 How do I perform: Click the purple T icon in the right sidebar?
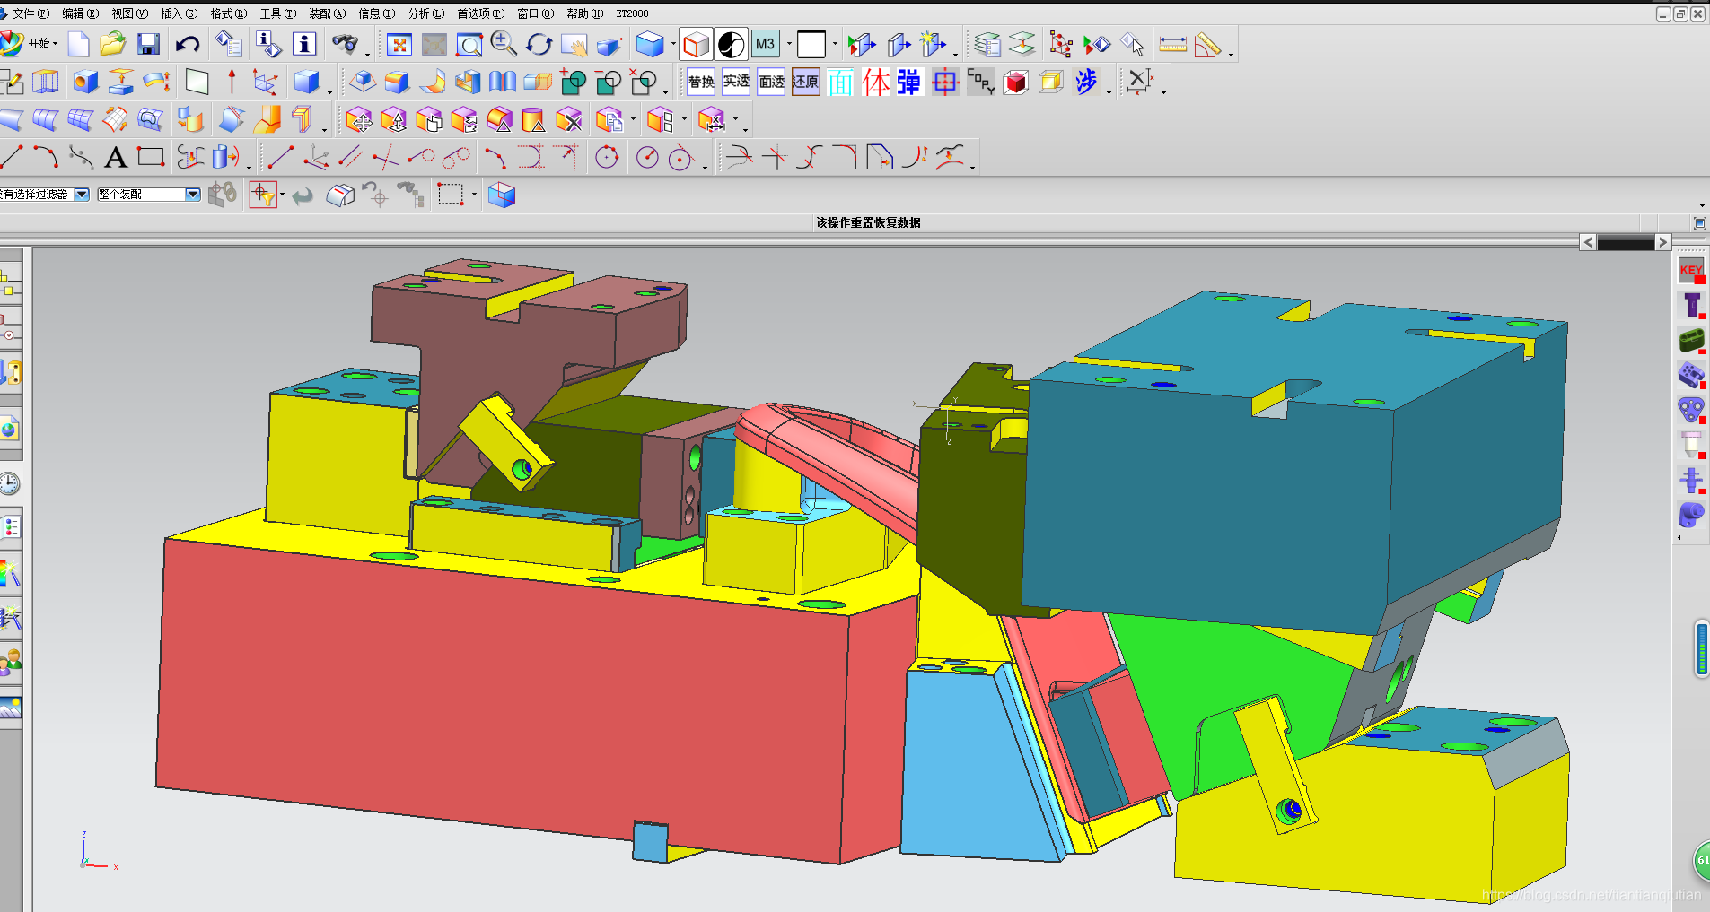point(1691,305)
